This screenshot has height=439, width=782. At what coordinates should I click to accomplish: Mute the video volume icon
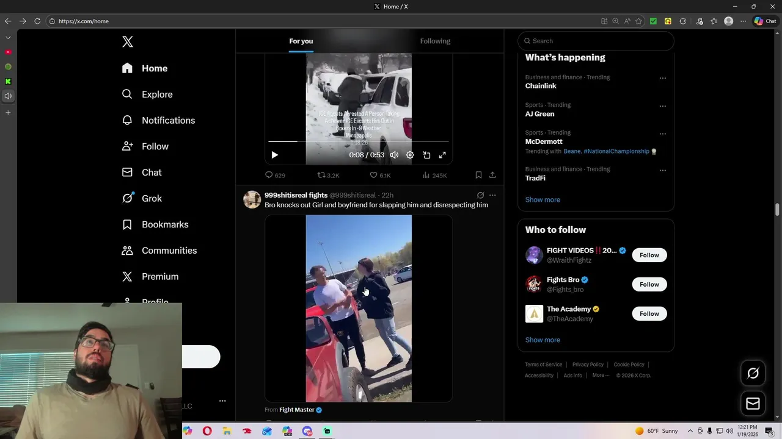point(394,155)
